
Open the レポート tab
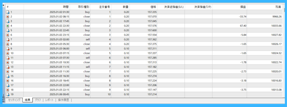49,100
